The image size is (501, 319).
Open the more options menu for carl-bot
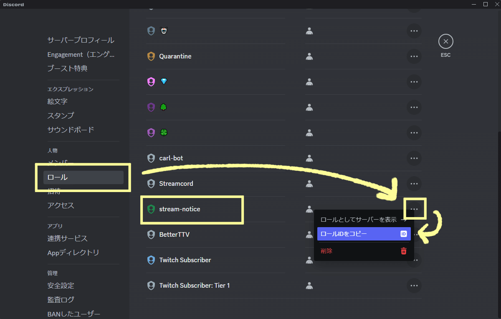point(414,158)
